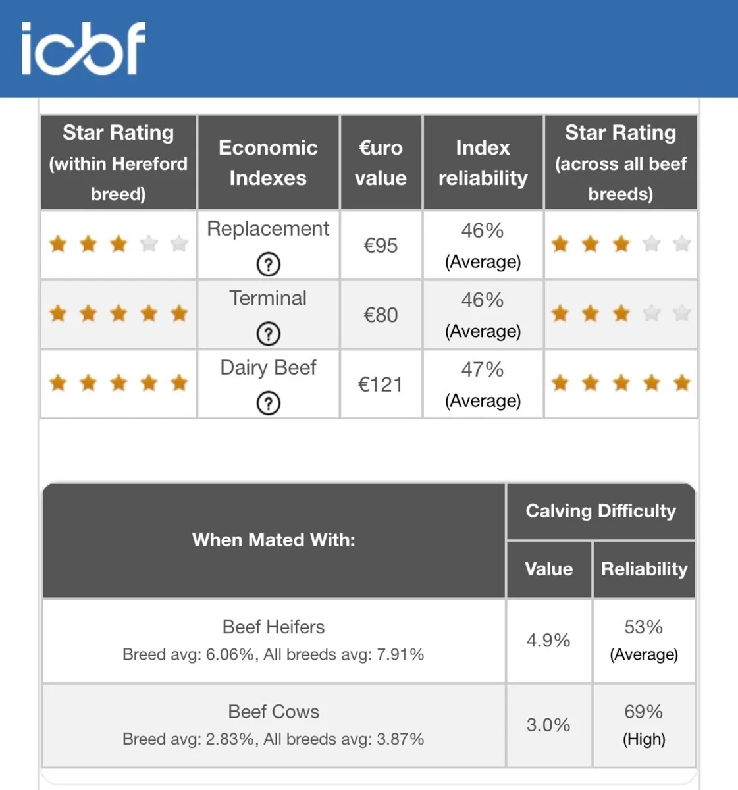
Task: Select the Economic Indexes column header
Action: [268, 163]
